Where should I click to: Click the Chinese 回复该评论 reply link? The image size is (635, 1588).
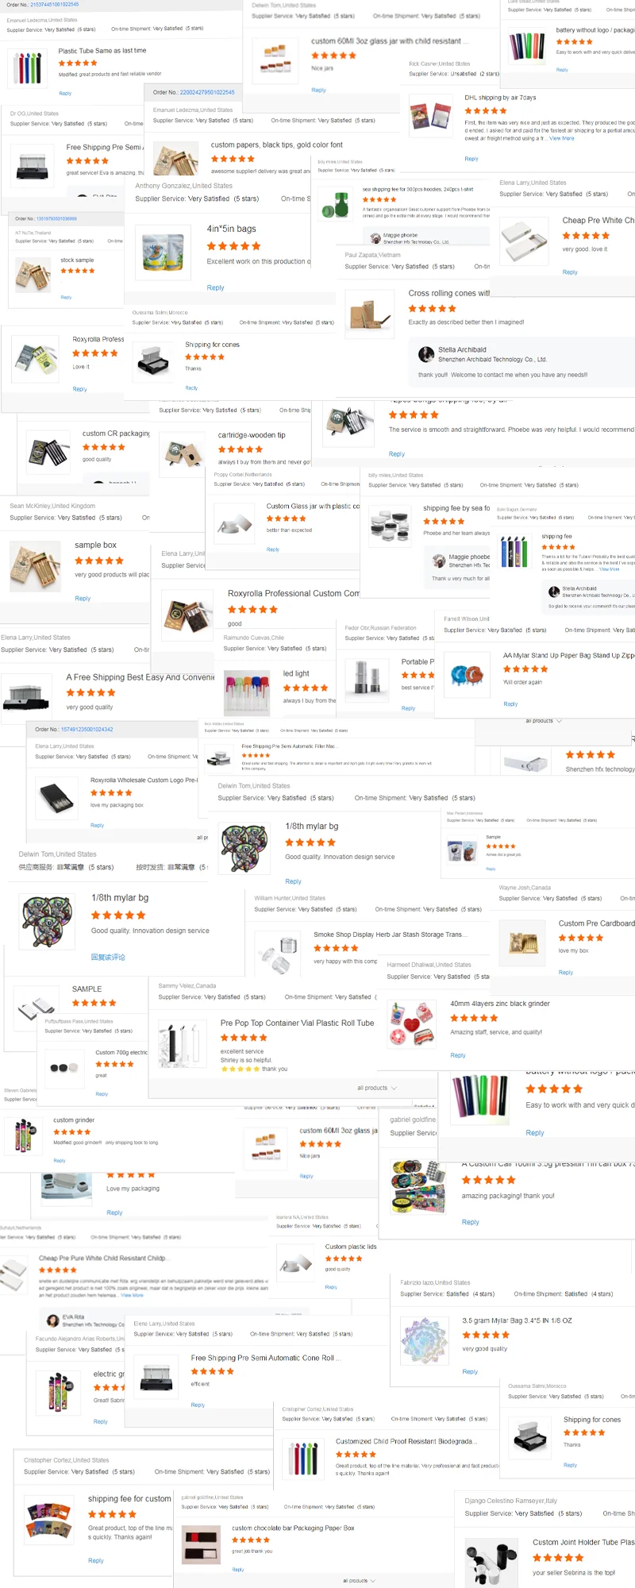108,957
